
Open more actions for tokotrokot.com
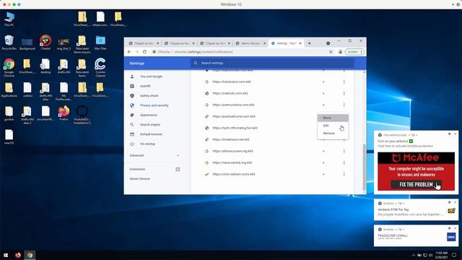[x=344, y=82]
